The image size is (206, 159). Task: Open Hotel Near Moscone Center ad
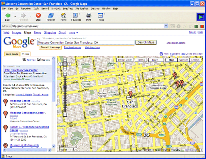point(21,70)
